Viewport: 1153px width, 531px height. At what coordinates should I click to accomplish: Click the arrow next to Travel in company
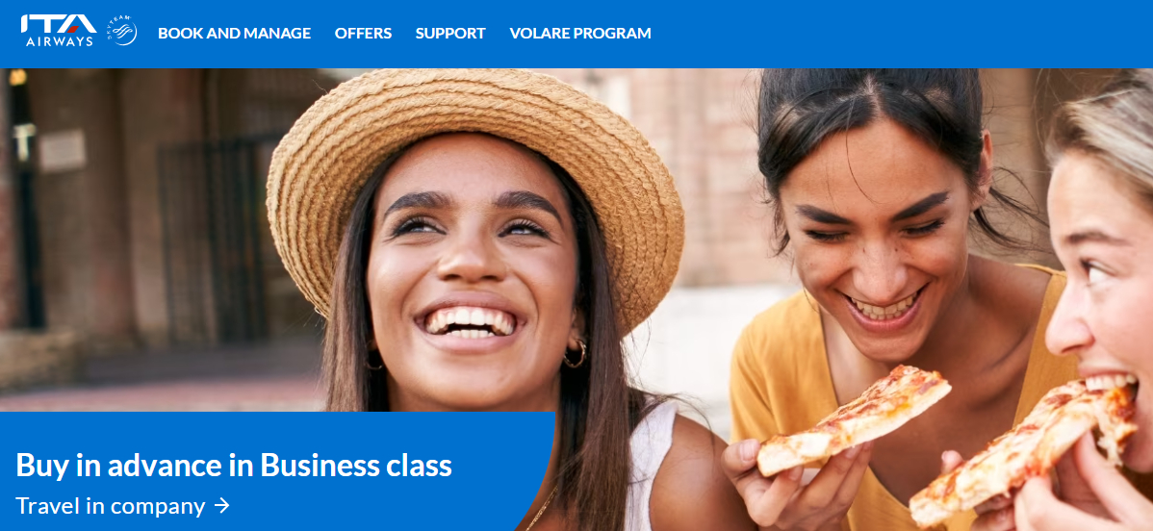pos(221,506)
